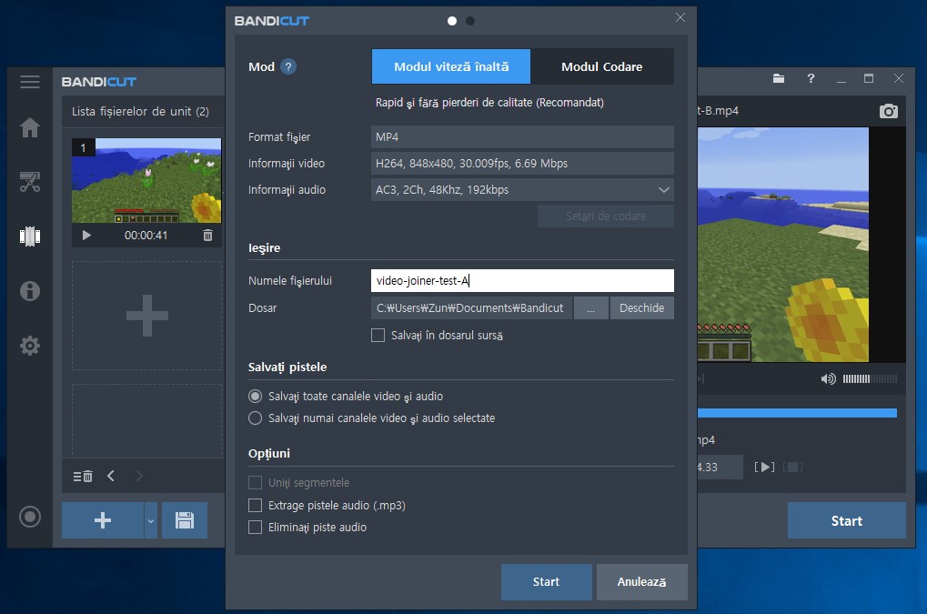Move clip right with the forward arrow
Screen dimensions: 927x614
tap(139, 476)
